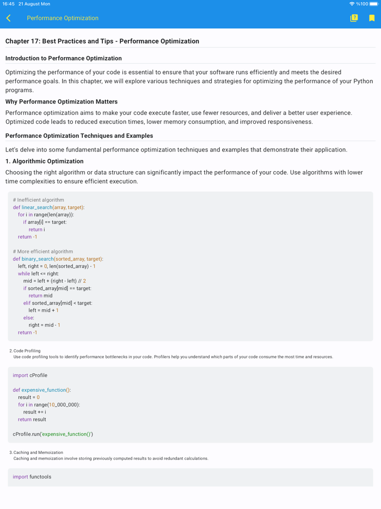Select the linear_search function name in the code
The width and height of the screenshot is (381, 509).
pos(39,207)
